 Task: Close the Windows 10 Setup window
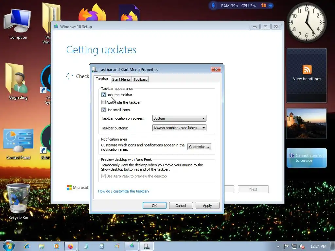276,27
